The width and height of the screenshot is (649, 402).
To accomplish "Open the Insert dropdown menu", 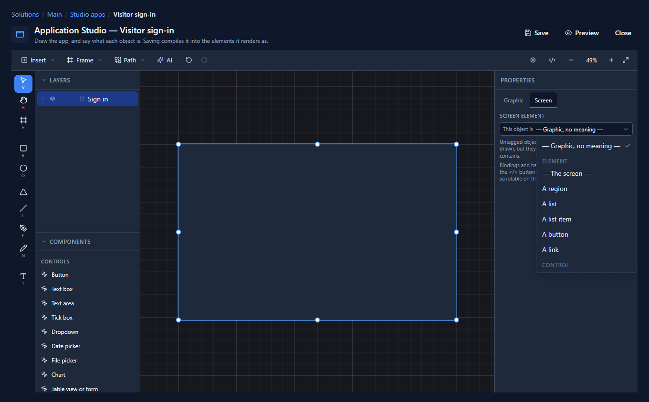I will [x=38, y=60].
